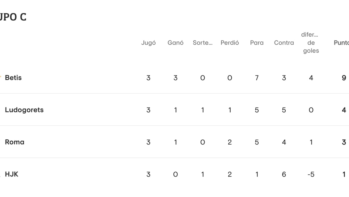Image resolution: width=349 pixels, height=197 pixels.
Task: Sort by the Puntos column header
Action: click(341, 43)
